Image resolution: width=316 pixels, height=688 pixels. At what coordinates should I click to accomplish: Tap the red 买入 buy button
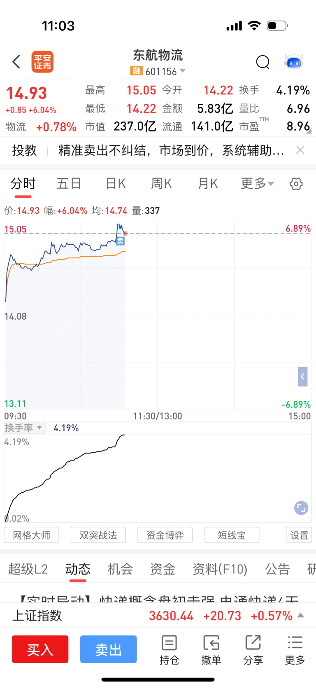click(40, 649)
